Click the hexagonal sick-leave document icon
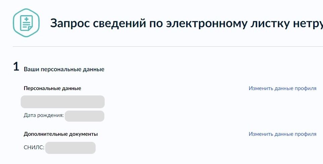 (26, 23)
